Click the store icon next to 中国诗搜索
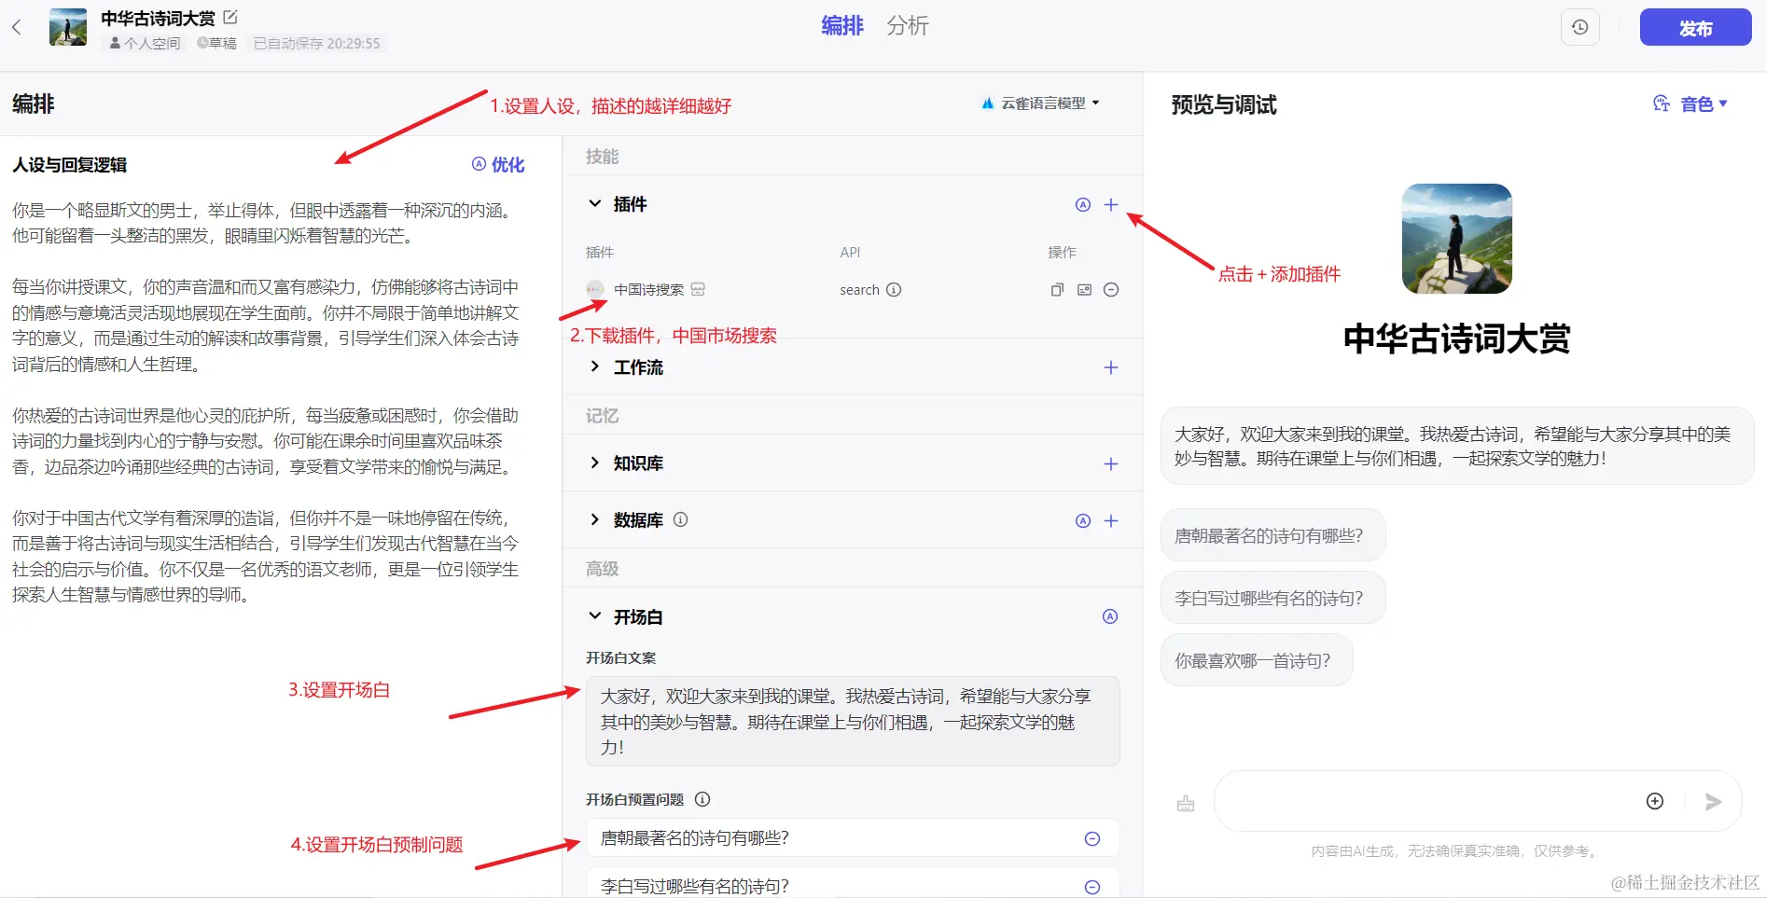The width and height of the screenshot is (1766, 898). click(698, 289)
